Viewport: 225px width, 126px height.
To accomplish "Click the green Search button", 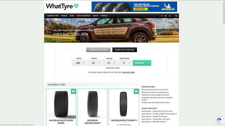I will [142, 63].
